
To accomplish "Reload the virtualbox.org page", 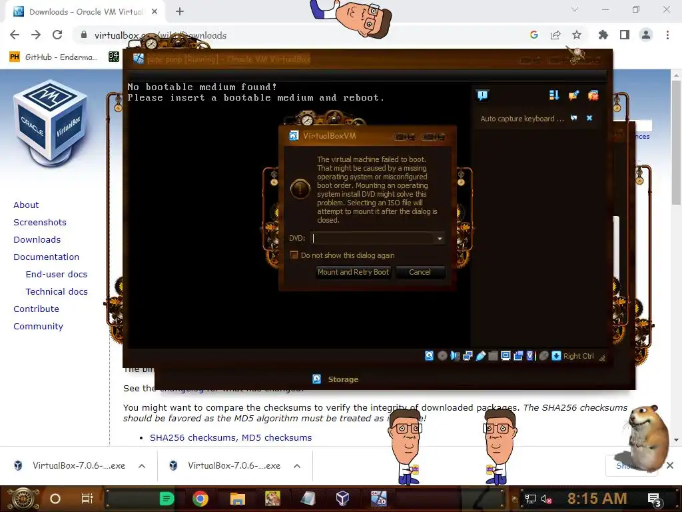I will click(x=57, y=35).
